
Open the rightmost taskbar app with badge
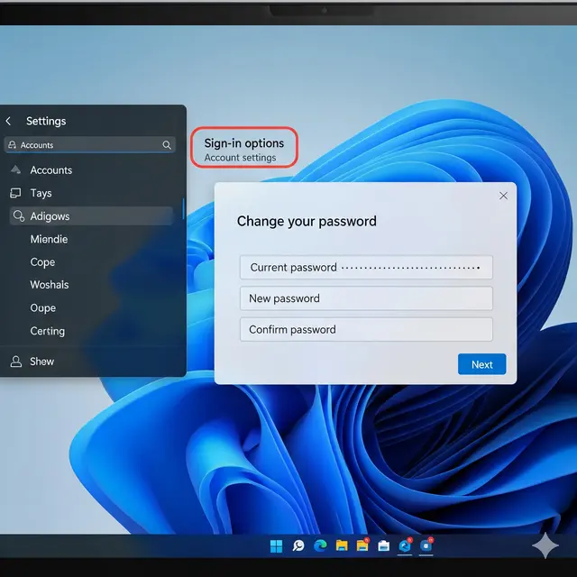click(426, 545)
